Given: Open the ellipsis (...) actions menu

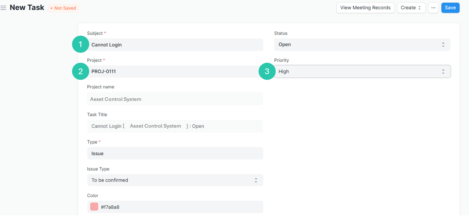Looking at the screenshot, I should point(433,7).
